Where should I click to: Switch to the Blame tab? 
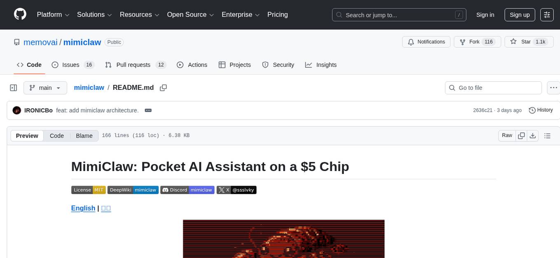pos(84,136)
